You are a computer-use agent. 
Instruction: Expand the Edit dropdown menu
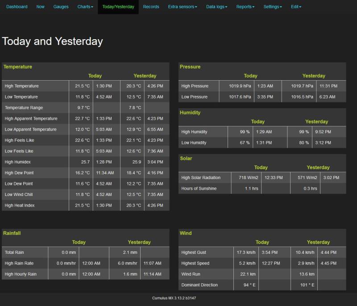point(295,7)
